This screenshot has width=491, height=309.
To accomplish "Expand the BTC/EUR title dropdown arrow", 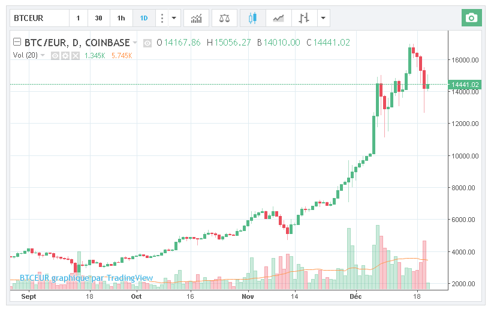I will click(135, 43).
